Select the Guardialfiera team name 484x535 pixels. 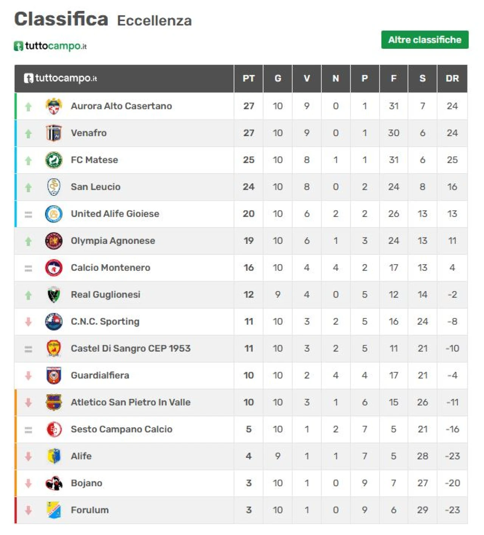[100, 375]
